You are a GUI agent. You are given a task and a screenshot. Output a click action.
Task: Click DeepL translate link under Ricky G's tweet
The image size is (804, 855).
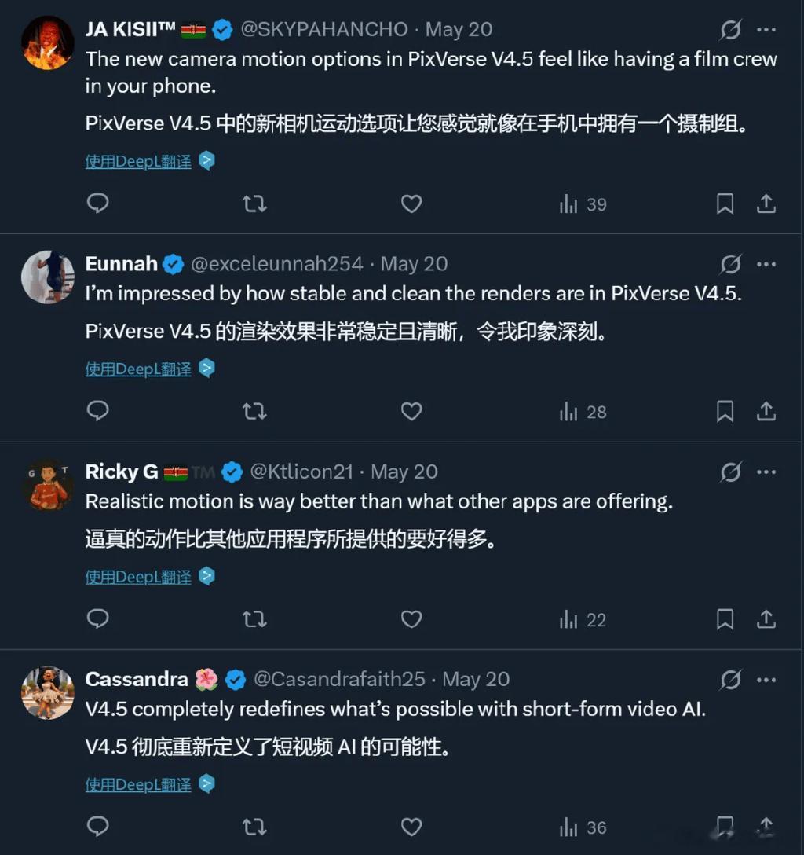point(138,577)
